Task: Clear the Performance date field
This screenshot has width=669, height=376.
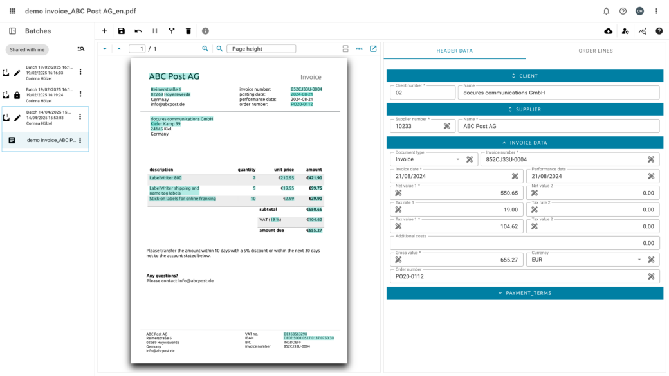Action: tap(651, 176)
